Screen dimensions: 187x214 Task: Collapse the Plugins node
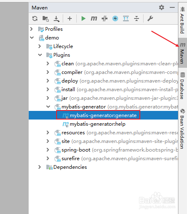point(40,55)
